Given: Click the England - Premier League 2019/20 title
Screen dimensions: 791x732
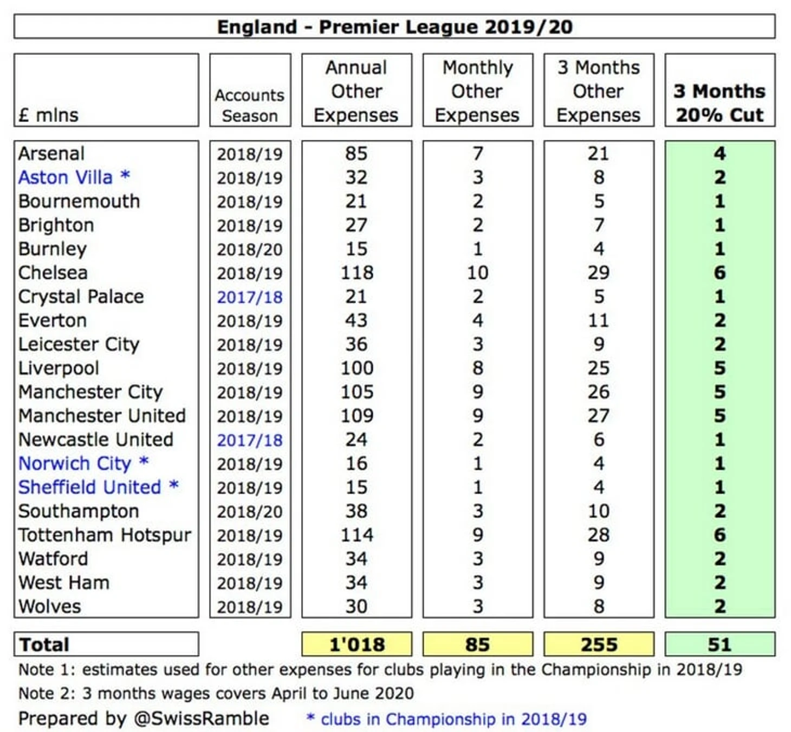Looking at the screenshot, I should point(394,27).
